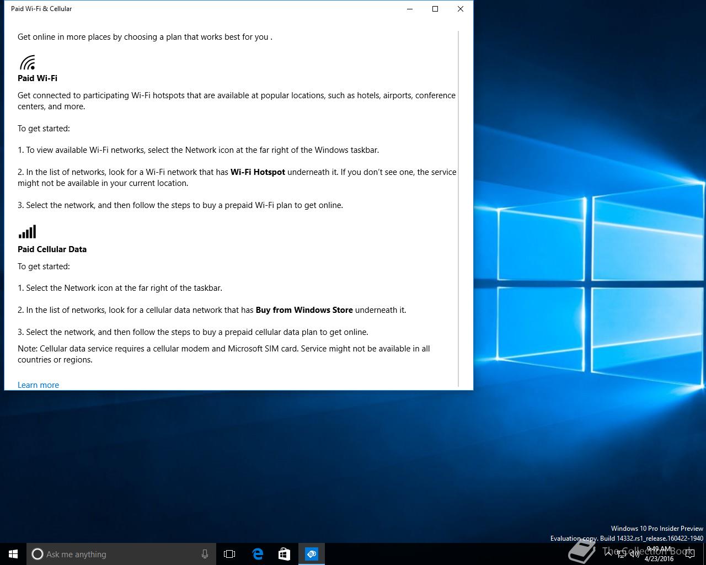Click the vertical scrollbar in Paid Wi-Fi window
This screenshot has height=565, width=706.
tap(458, 209)
